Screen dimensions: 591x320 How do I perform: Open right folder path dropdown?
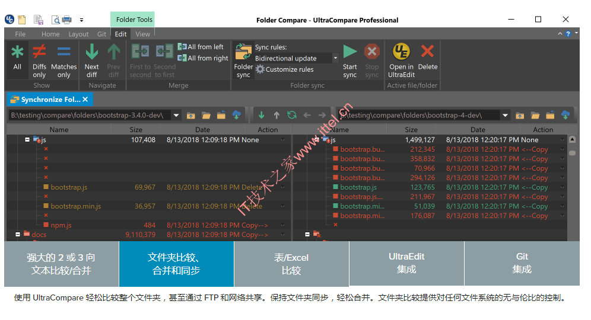(x=505, y=115)
